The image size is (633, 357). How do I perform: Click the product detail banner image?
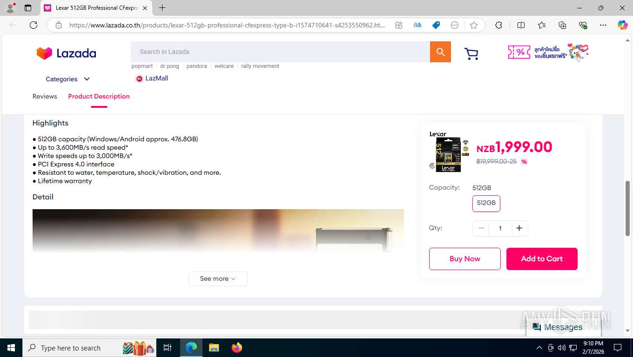[218, 231]
